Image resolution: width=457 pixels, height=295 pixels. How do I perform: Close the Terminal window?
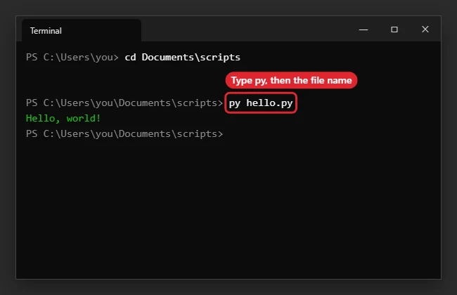coord(425,29)
